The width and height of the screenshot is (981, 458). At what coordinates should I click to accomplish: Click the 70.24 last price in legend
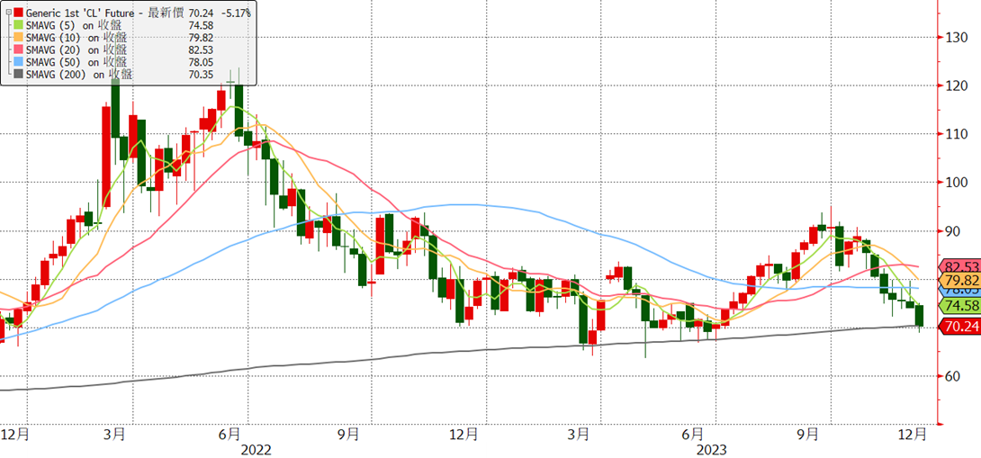click(x=202, y=12)
